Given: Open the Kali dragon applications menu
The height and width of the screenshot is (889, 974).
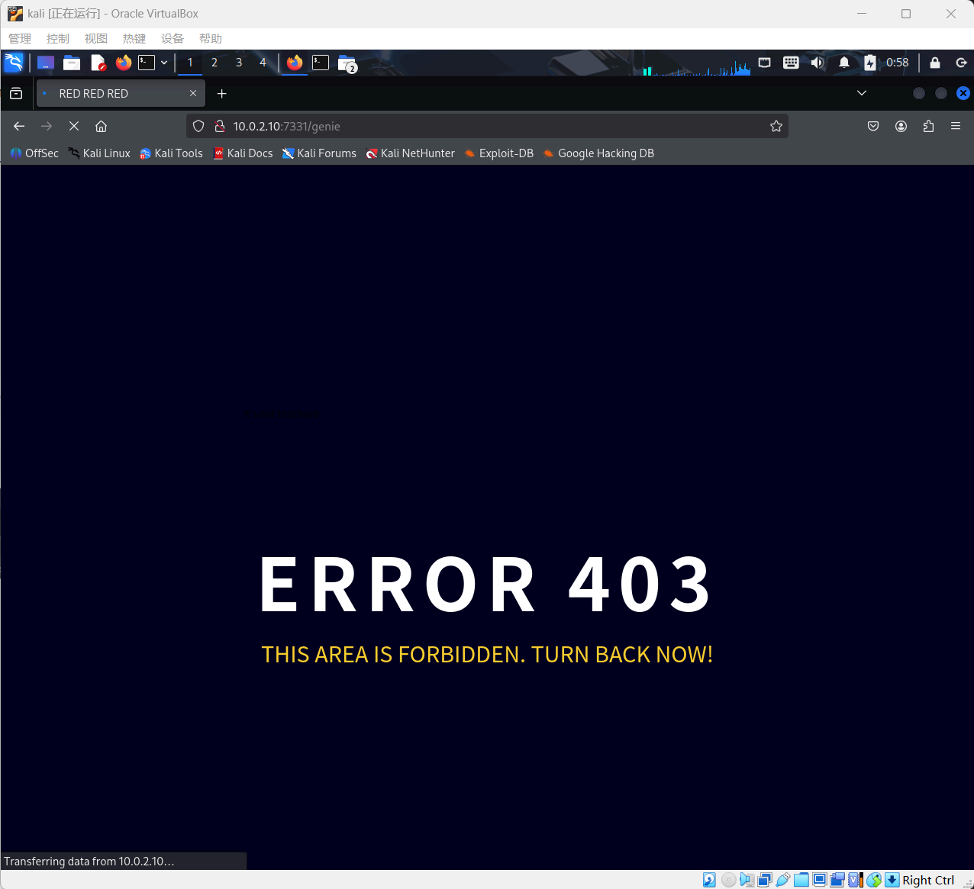Looking at the screenshot, I should click(14, 63).
